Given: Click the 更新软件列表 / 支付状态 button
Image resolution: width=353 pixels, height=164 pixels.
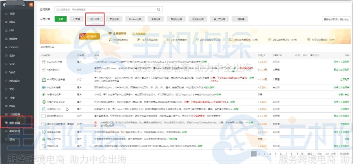Looking at the screenshot, I should coord(336,19).
